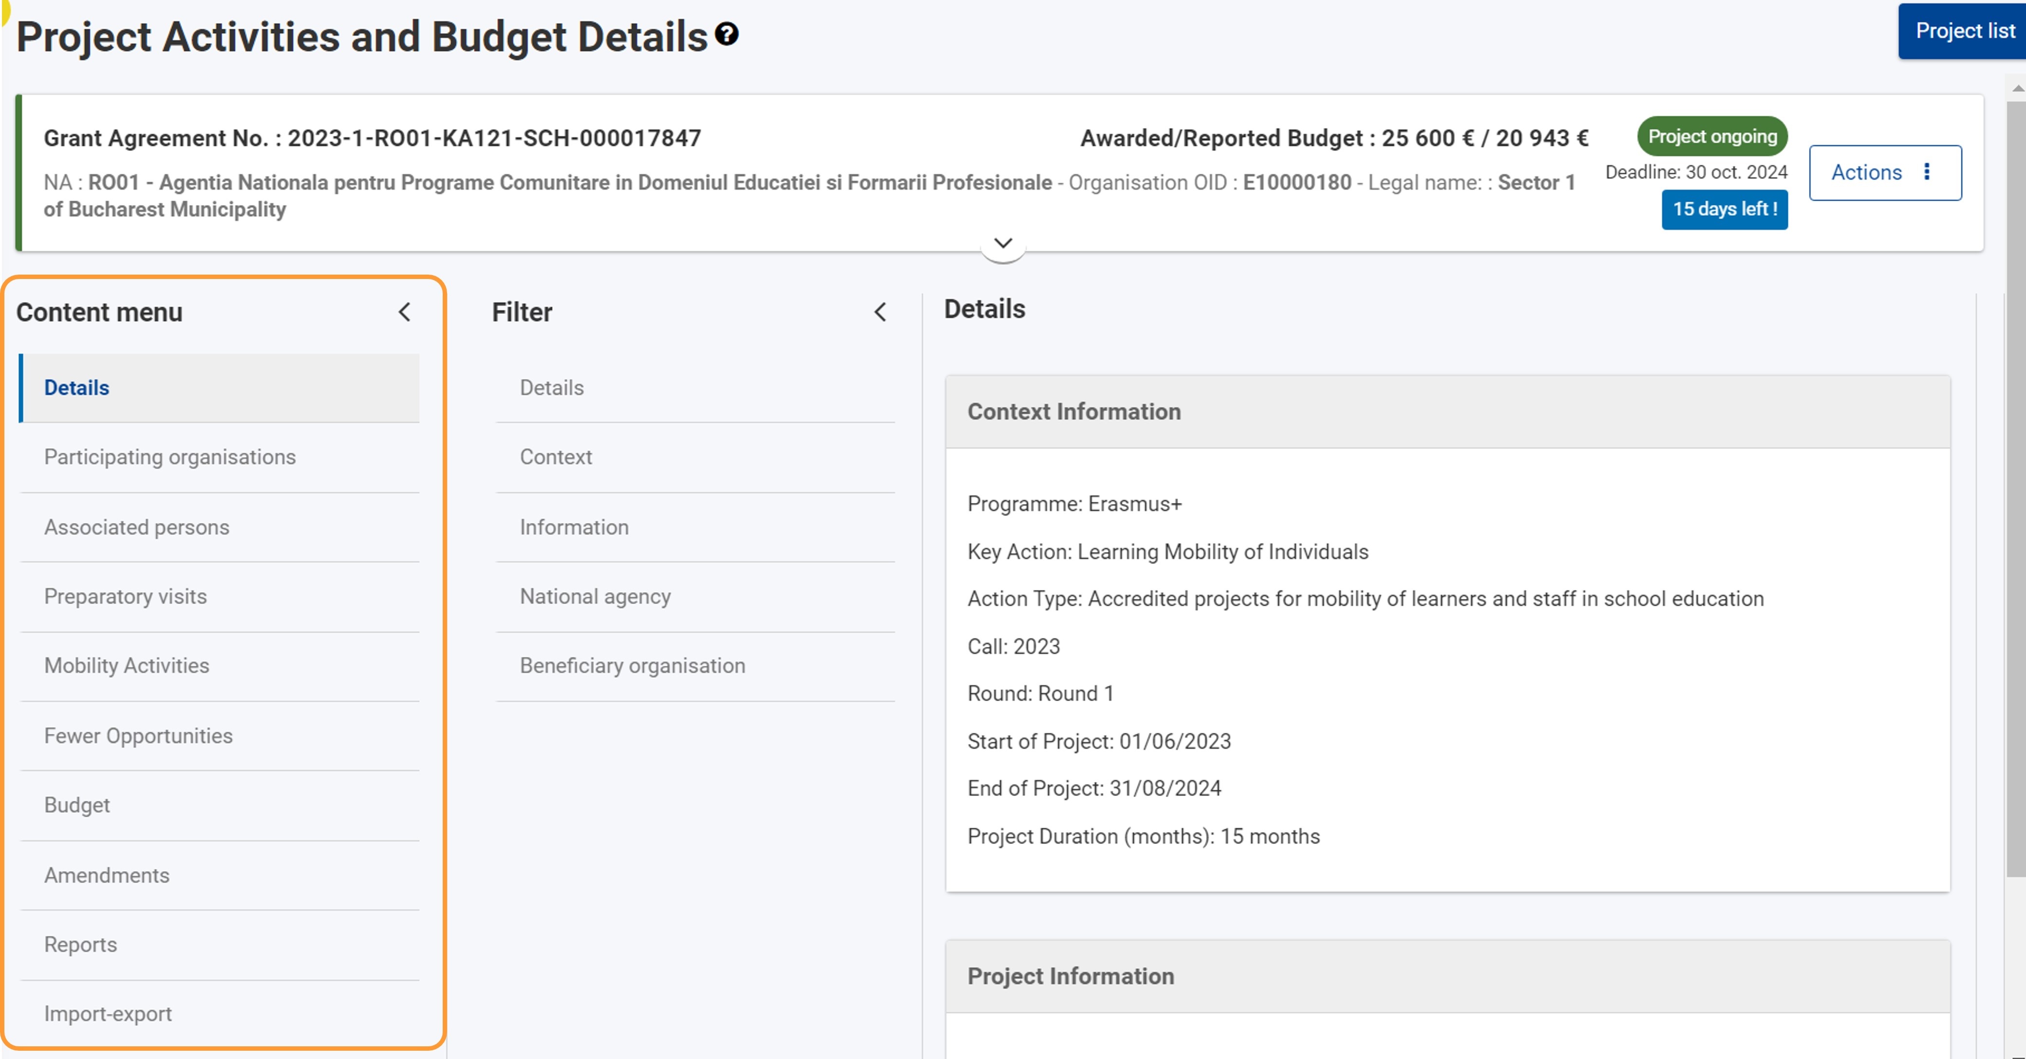Jump to Details in Filter list
This screenshot has height=1059, width=2026.
(695, 388)
